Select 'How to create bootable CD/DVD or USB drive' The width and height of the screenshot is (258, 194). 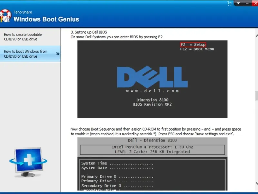click(30, 37)
